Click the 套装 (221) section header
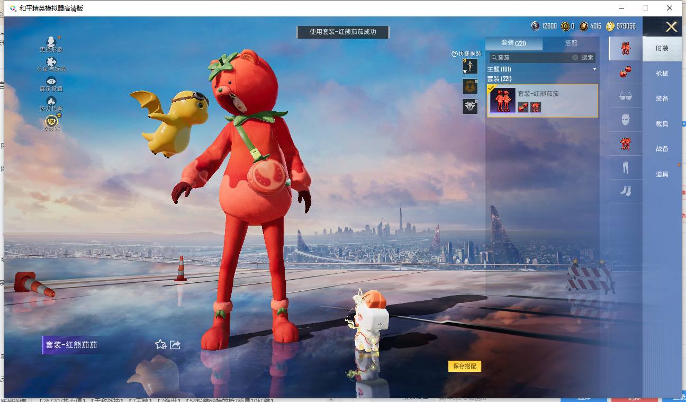 pyautogui.click(x=499, y=79)
